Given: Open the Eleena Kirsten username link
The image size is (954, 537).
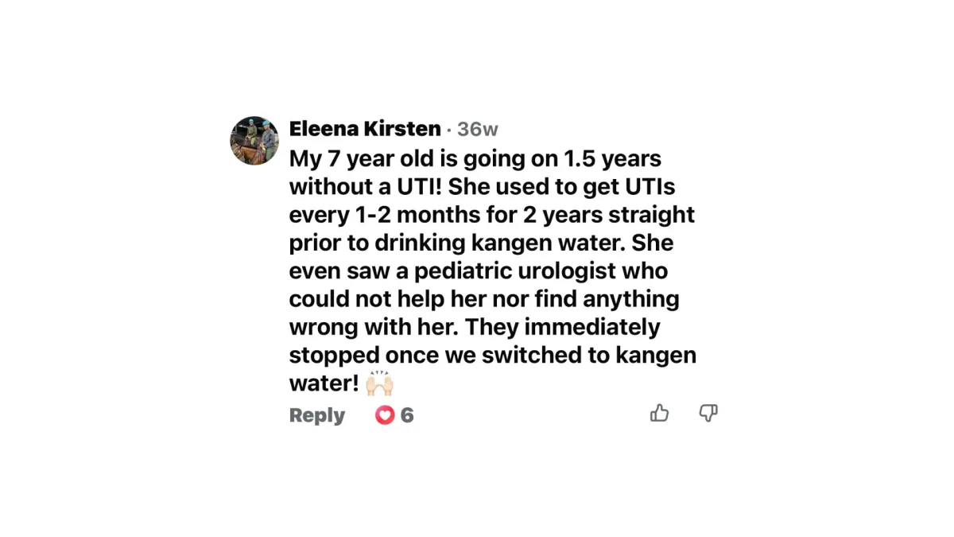Looking at the screenshot, I should click(x=365, y=129).
